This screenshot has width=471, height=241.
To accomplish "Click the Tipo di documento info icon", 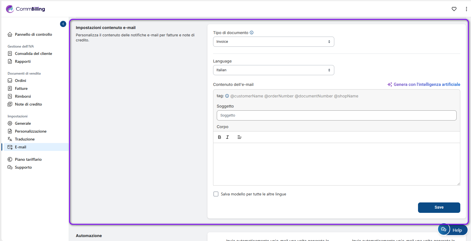I will (x=252, y=33).
